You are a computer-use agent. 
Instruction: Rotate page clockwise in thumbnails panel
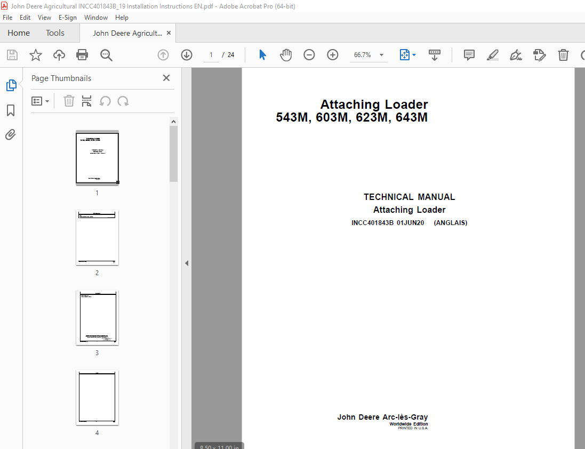(x=123, y=101)
